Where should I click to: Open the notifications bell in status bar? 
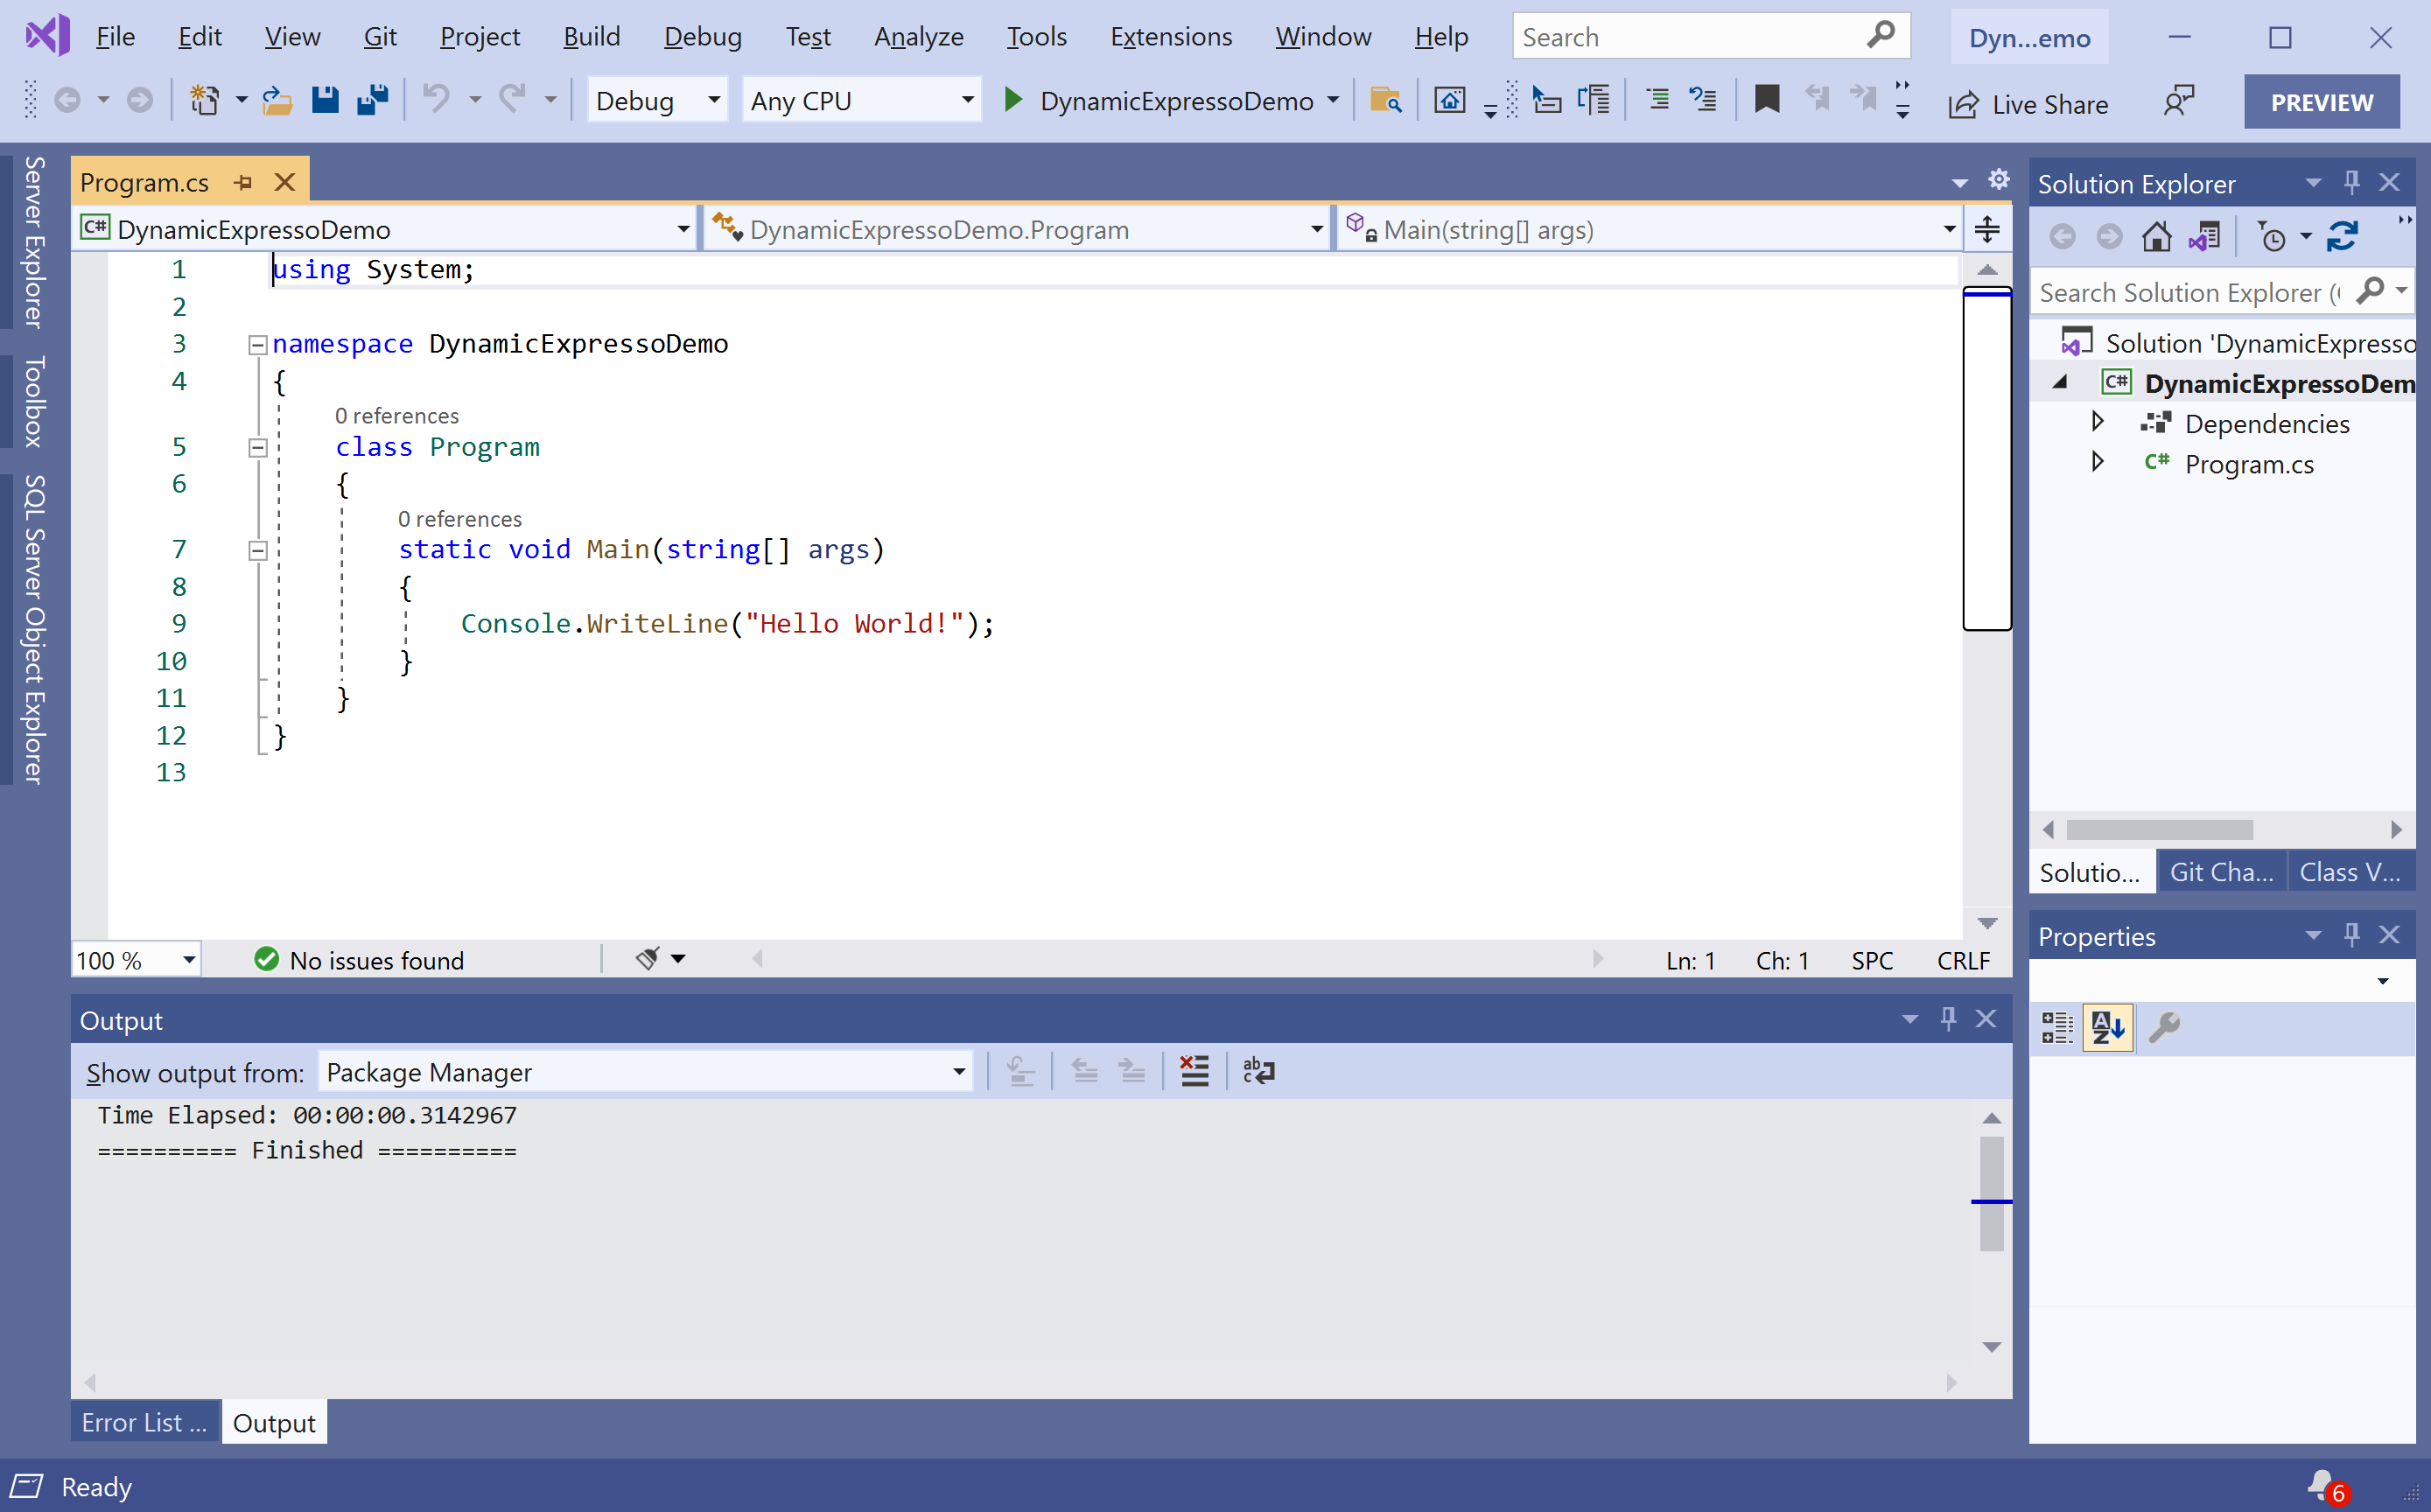click(x=2321, y=1485)
